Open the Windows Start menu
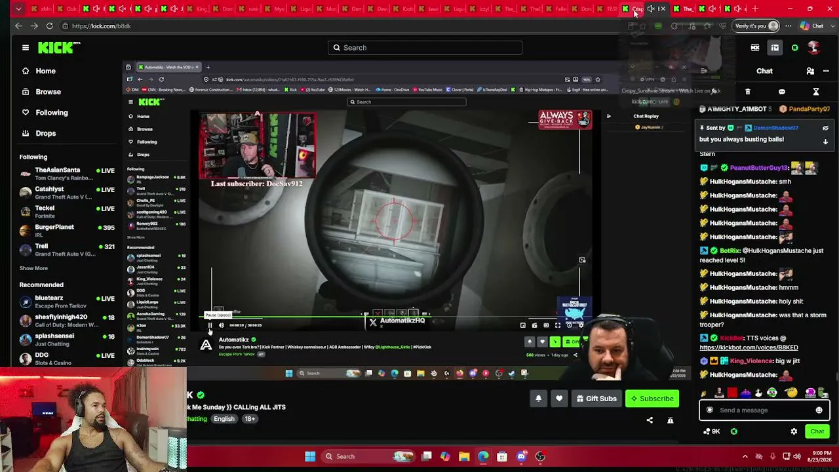This screenshot has height=472, width=839. tap(310, 456)
